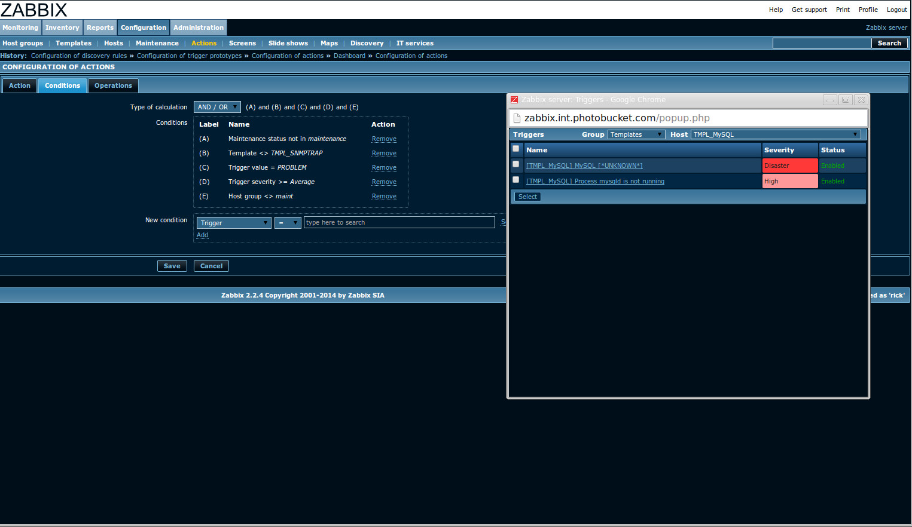Click the Status column header
Viewport: 912px width, 527px height.
(832, 150)
